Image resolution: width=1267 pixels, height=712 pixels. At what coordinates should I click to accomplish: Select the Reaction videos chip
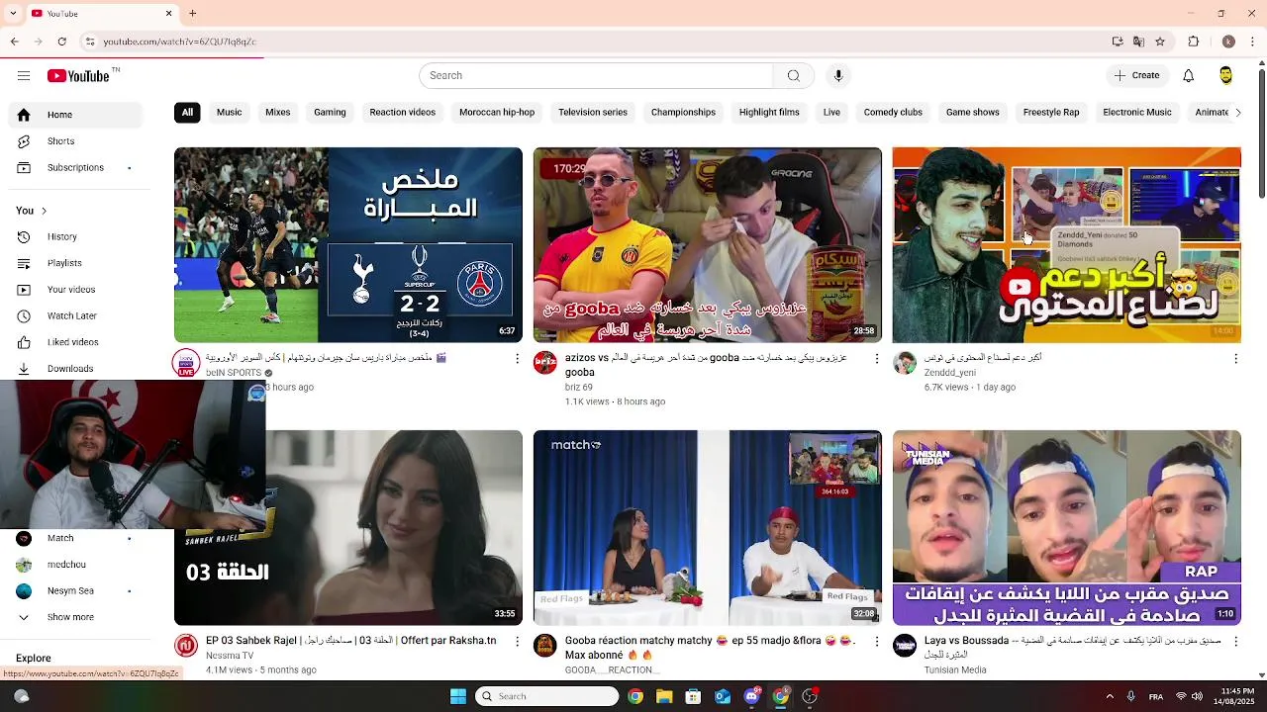pyautogui.click(x=402, y=113)
